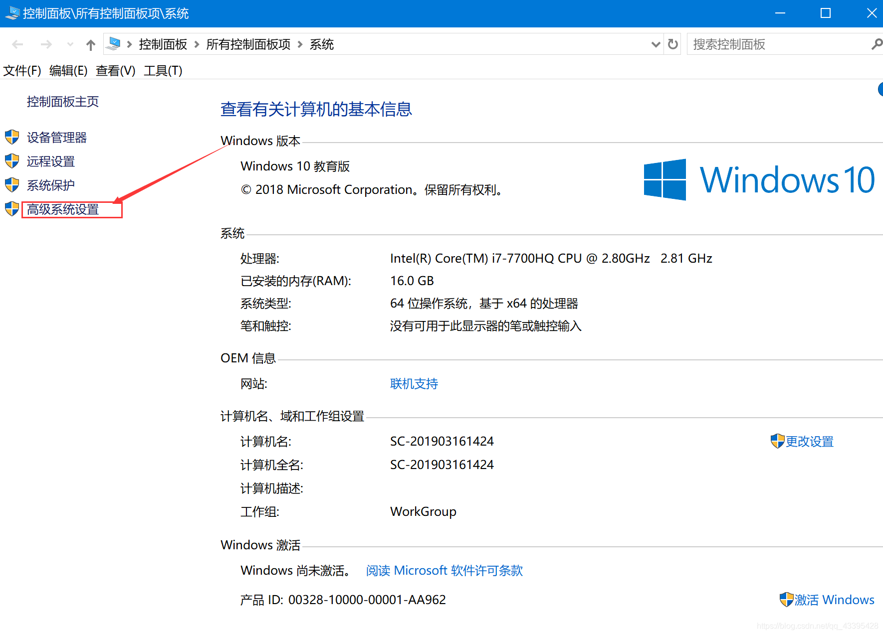Image resolution: width=883 pixels, height=635 pixels.
Task: Open 高级系统设置 link
Action: point(63,209)
